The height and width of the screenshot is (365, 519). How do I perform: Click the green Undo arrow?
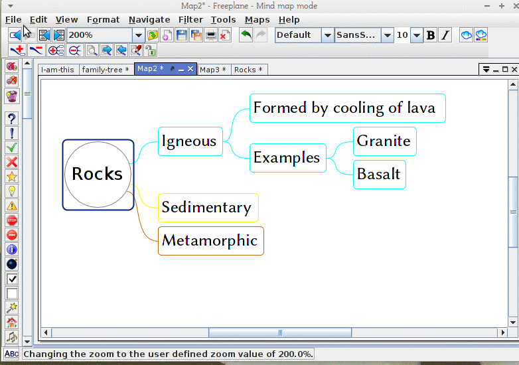[246, 35]
